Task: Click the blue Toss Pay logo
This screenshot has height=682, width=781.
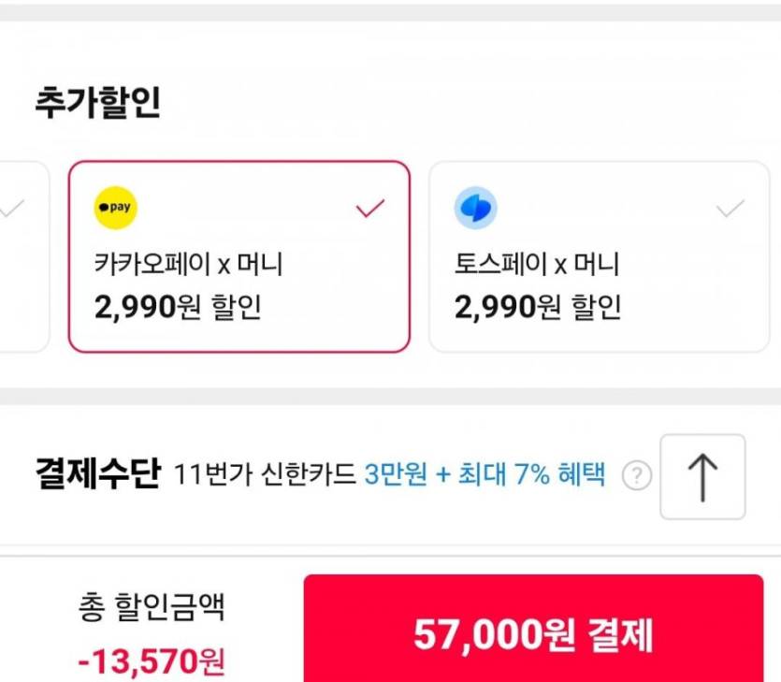Action: (x=475, y=209)
